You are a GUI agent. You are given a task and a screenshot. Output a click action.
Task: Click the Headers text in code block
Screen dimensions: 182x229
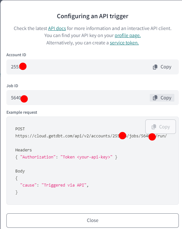[x=24, y=150]
